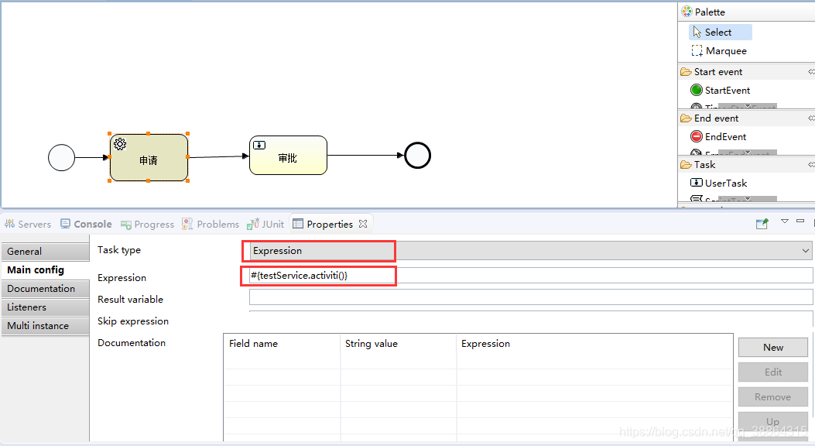Switch to the Console tab

[86, 224]
